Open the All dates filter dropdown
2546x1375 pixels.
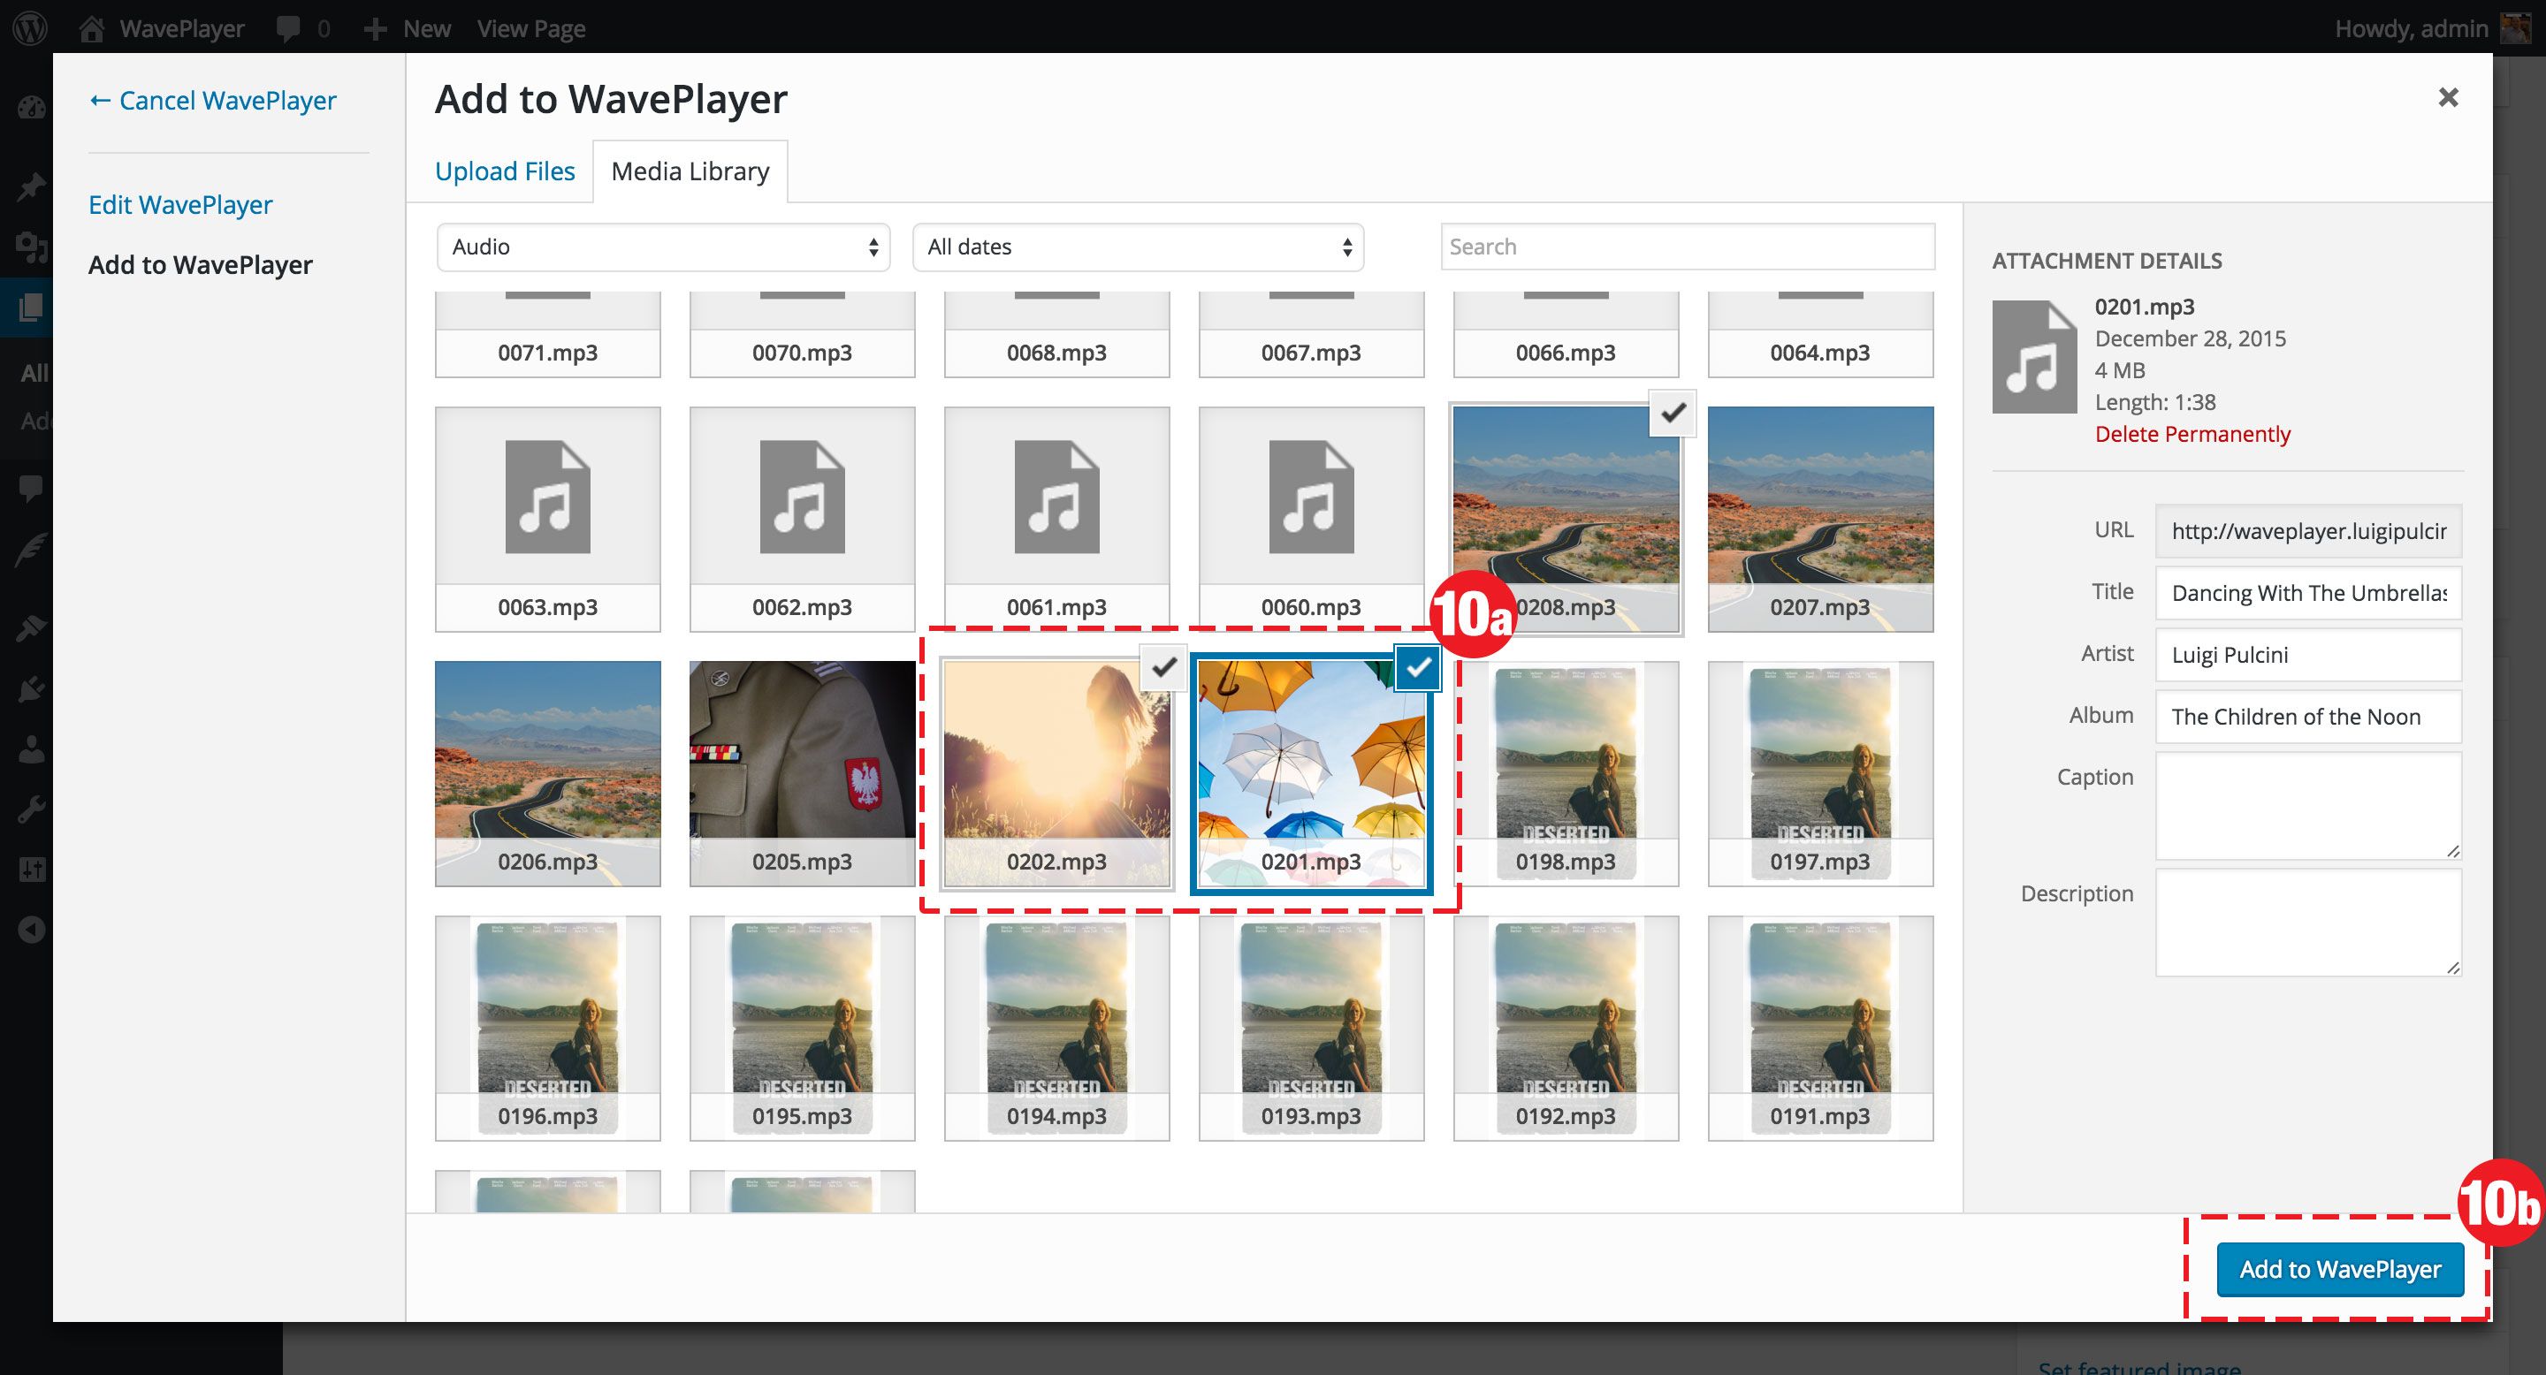pyautogui.click(x=1137, y=247)
